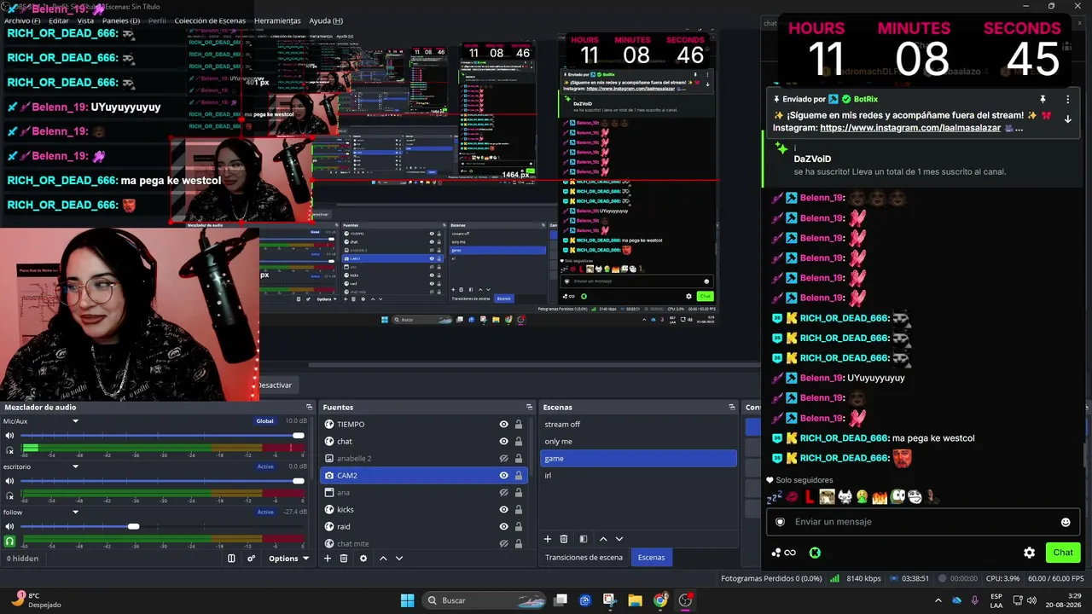This screenshot has width=1092, height=614.
Task: Select the stream off scene
Action: pyautogui.click(x=637, y=424)
